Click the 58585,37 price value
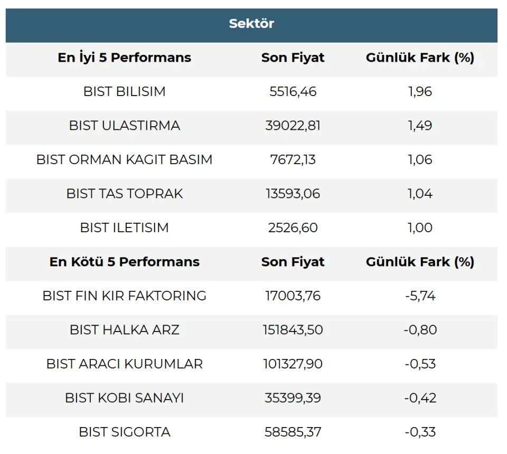The height and width of the screenshot is (454, 507). tap(293, 432)
